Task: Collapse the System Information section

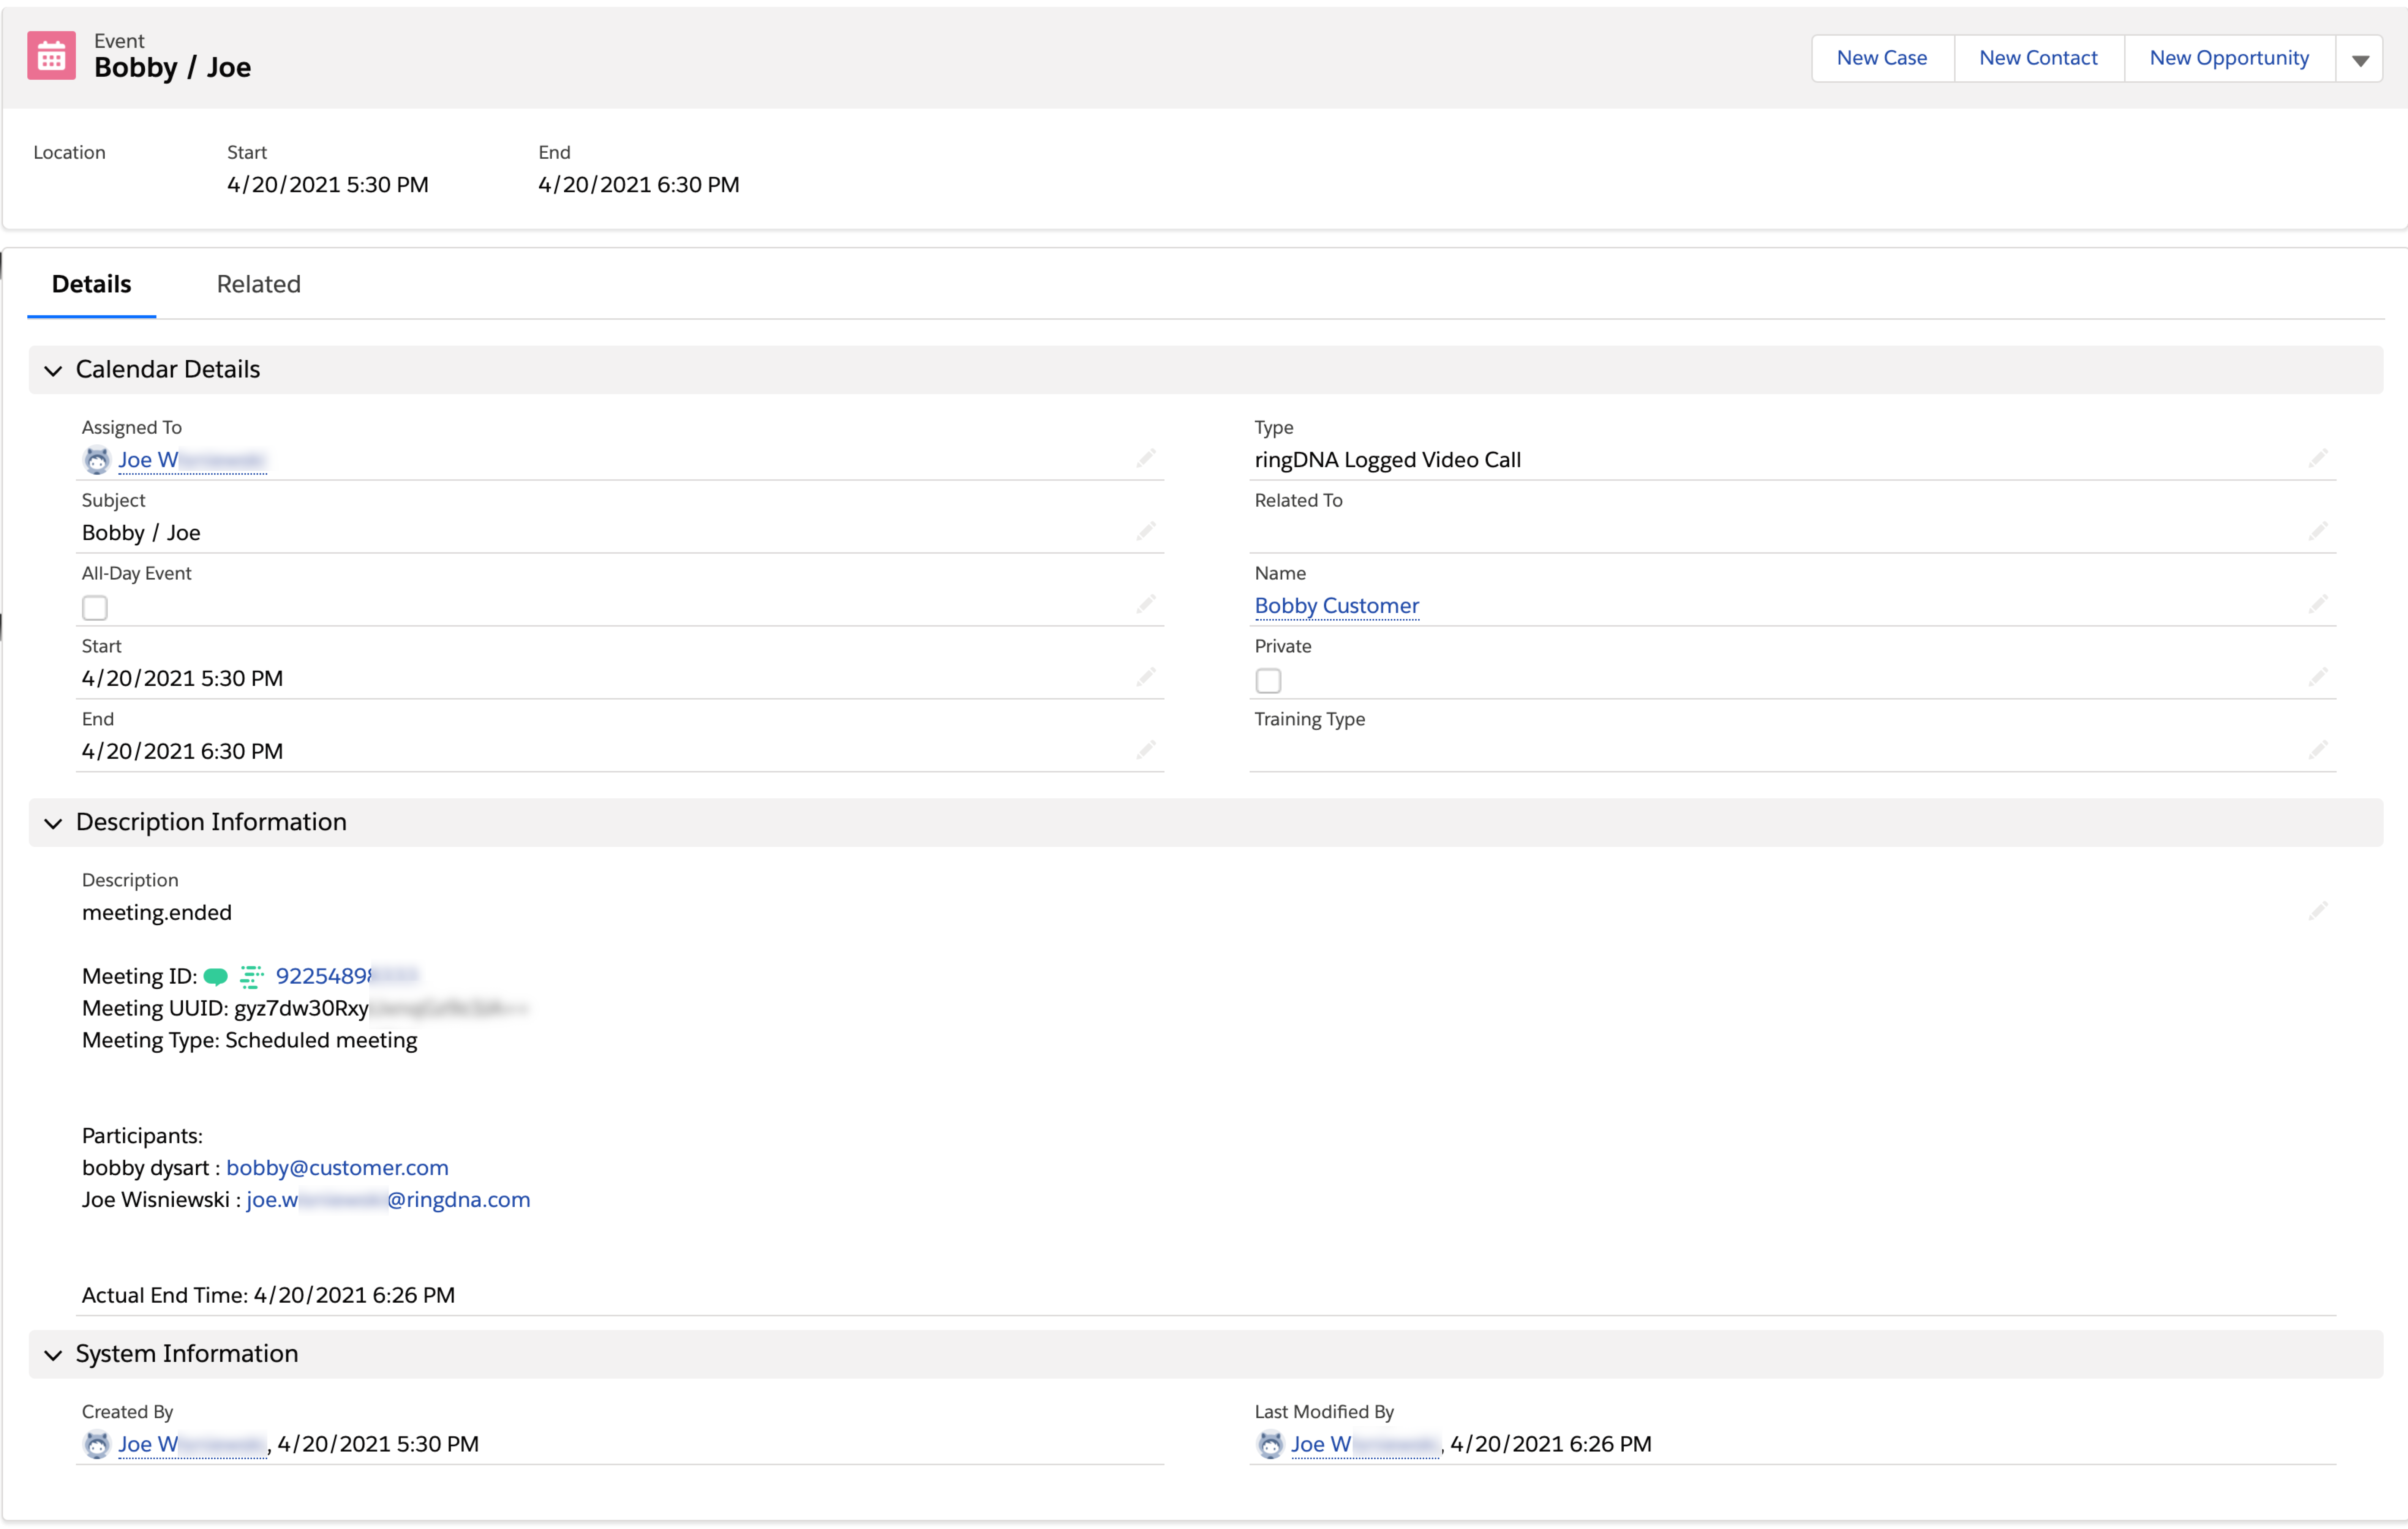Action: pyautogui.click(x=53, y=1355)
